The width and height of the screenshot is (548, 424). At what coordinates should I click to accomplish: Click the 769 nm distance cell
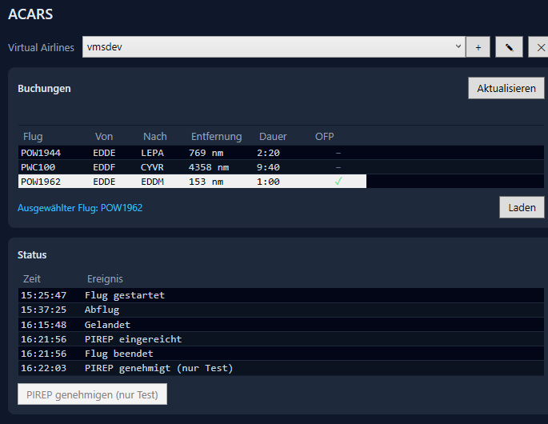pyautogui.click(x=206, y=153)
